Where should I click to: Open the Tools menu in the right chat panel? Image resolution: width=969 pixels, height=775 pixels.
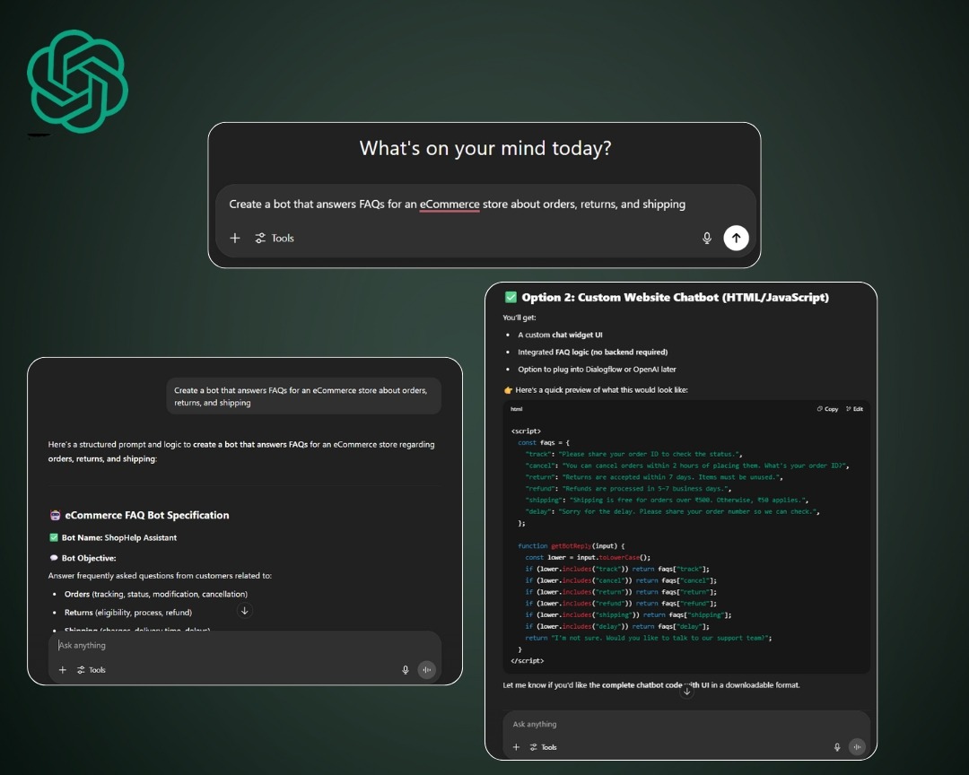pos(543,746)
